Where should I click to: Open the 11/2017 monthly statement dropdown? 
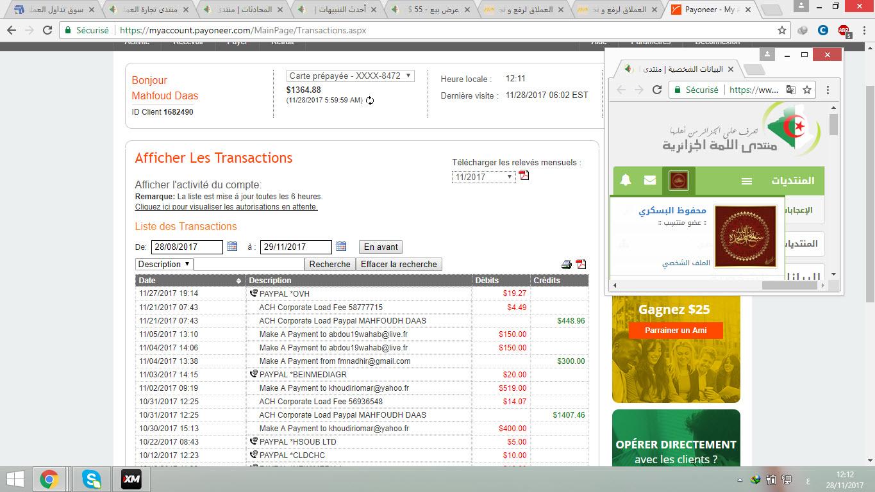point(483,177)
